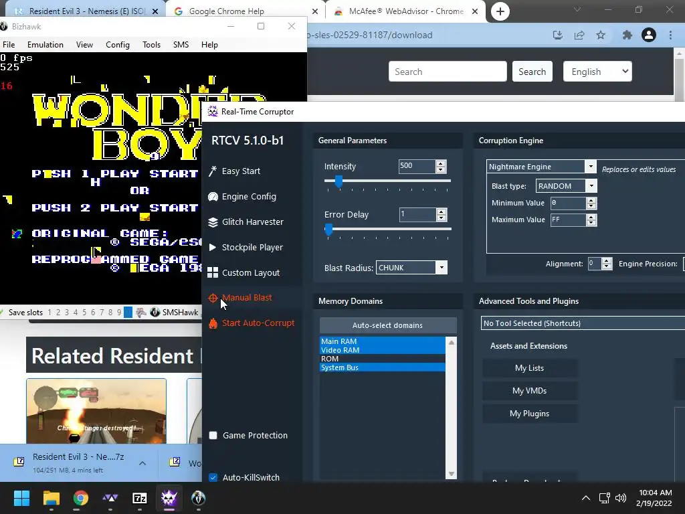Image resolution: width=685 pixels, height=514 pixels.
Task: Click SMSHawk core icon in Bizhawk status bar
Action: pyautogui.click(x=155, y=312)
